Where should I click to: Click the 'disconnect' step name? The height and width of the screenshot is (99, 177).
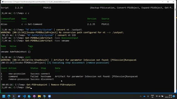(x=47, y=79)
